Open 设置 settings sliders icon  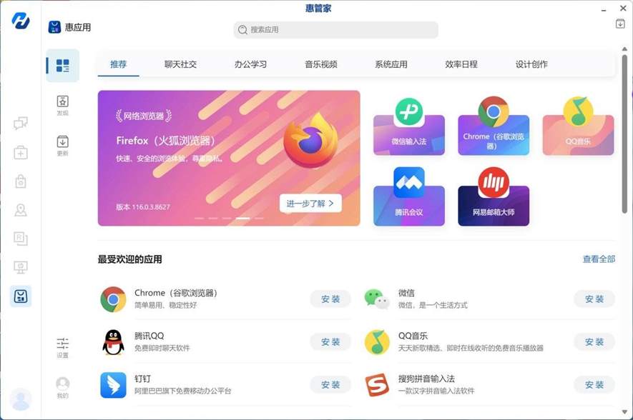pyautogui.click(x=62, y=347)
